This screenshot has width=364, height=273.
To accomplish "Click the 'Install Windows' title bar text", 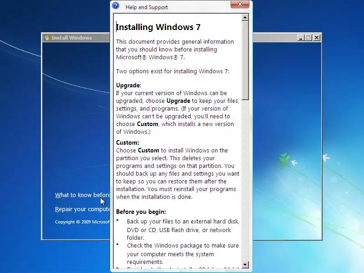I will 71,38.
